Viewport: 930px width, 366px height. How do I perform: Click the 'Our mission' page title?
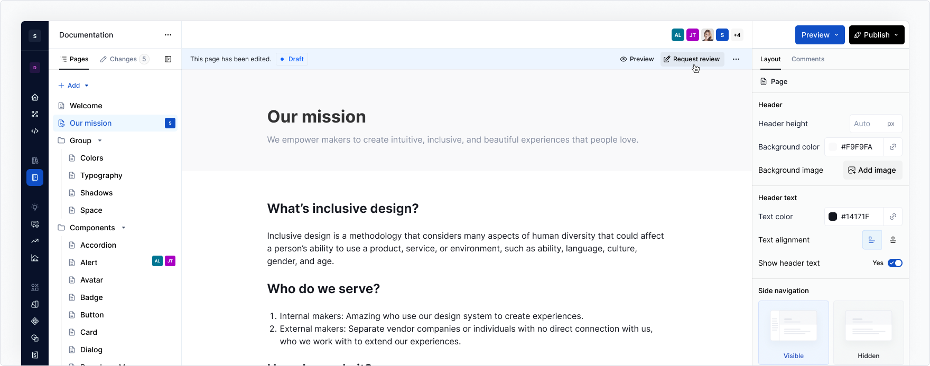317,117
